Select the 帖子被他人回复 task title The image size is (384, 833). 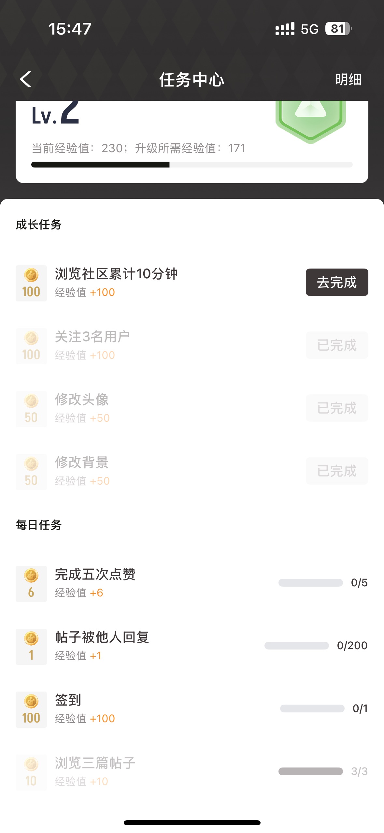[x=102, y=637]
